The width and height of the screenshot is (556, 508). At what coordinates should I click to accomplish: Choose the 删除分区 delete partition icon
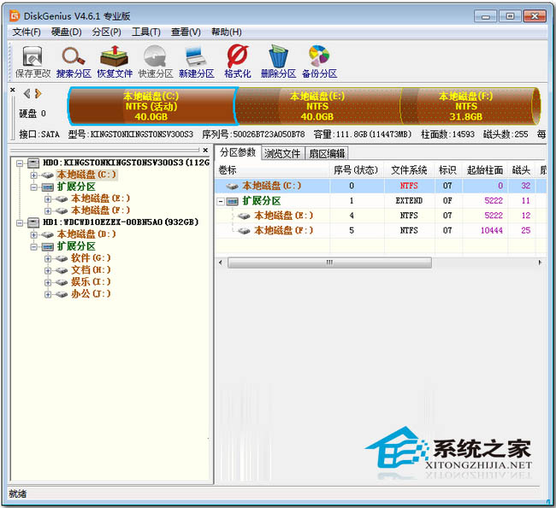tap(278, 62)
